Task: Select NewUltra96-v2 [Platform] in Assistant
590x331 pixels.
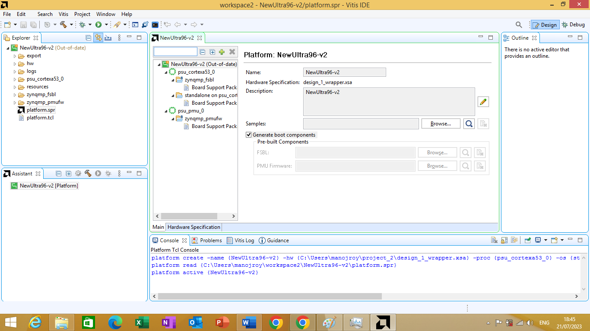Action: 49,186
